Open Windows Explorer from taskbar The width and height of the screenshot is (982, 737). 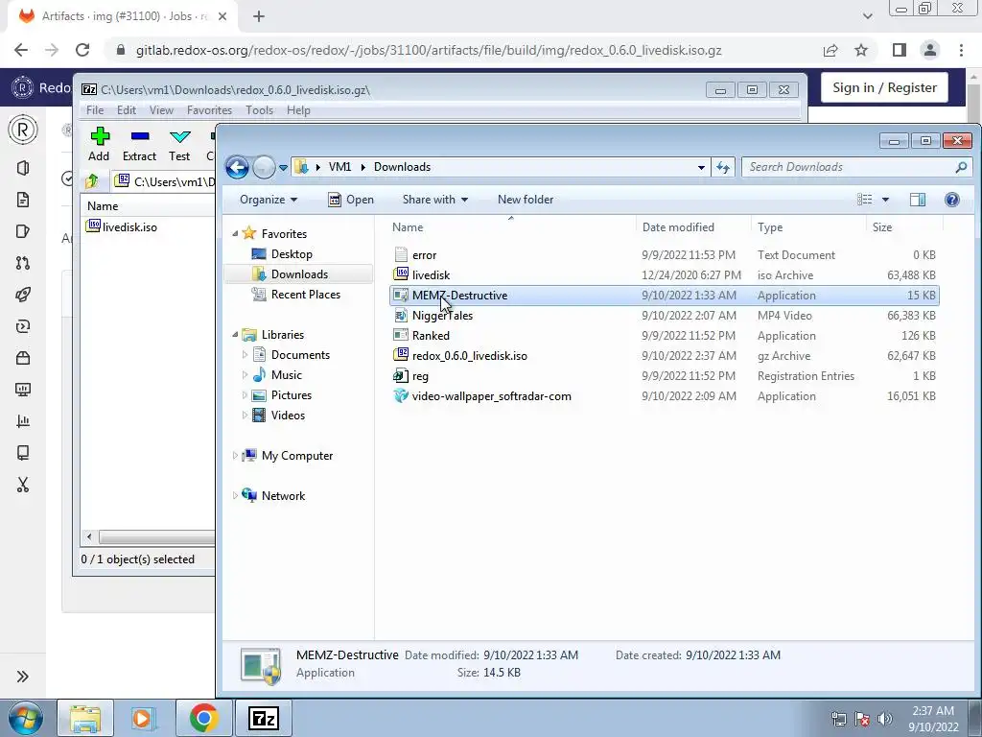(85, 718)
